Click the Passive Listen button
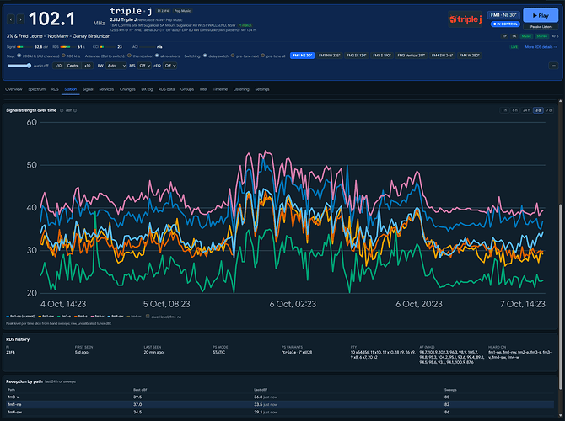This screenshot has width=565, height=421. 541,27
